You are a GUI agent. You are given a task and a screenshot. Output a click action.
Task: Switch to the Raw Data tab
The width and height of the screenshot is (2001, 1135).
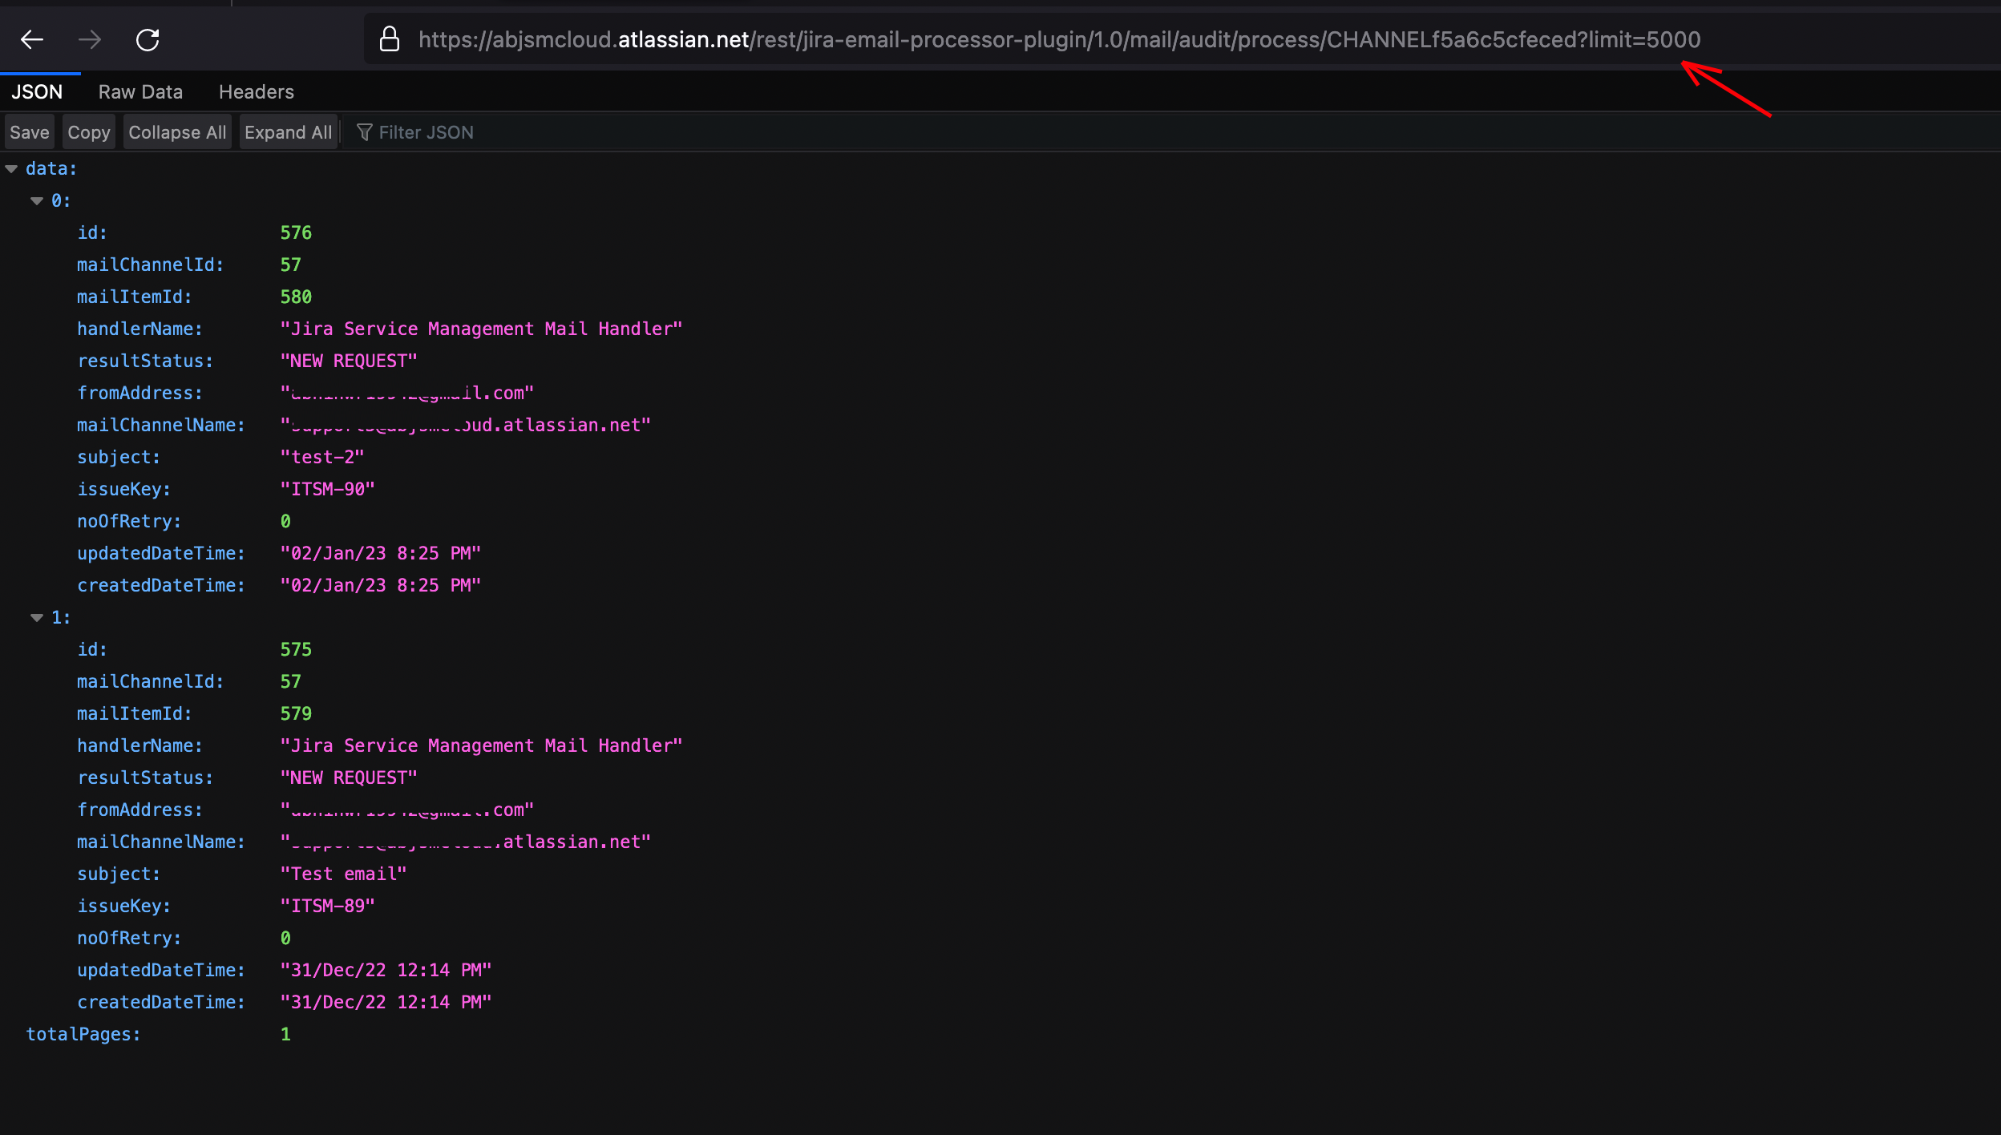pyautogui.click(x=140, y=92)
